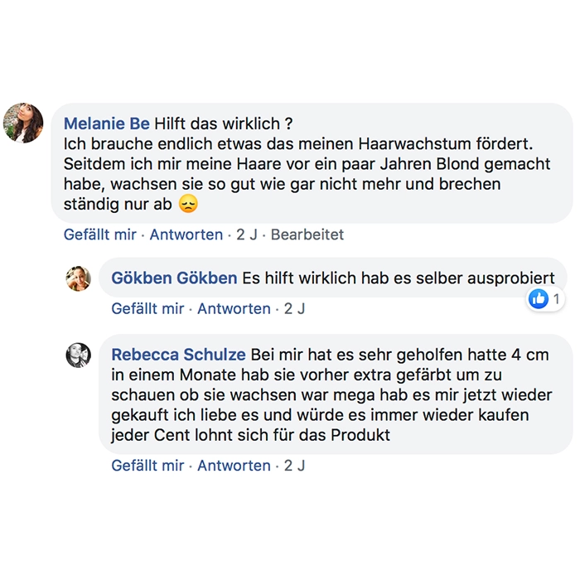Click Rebecca Schulze's profile avatar
580x580 pixels.
coord(78,355)
